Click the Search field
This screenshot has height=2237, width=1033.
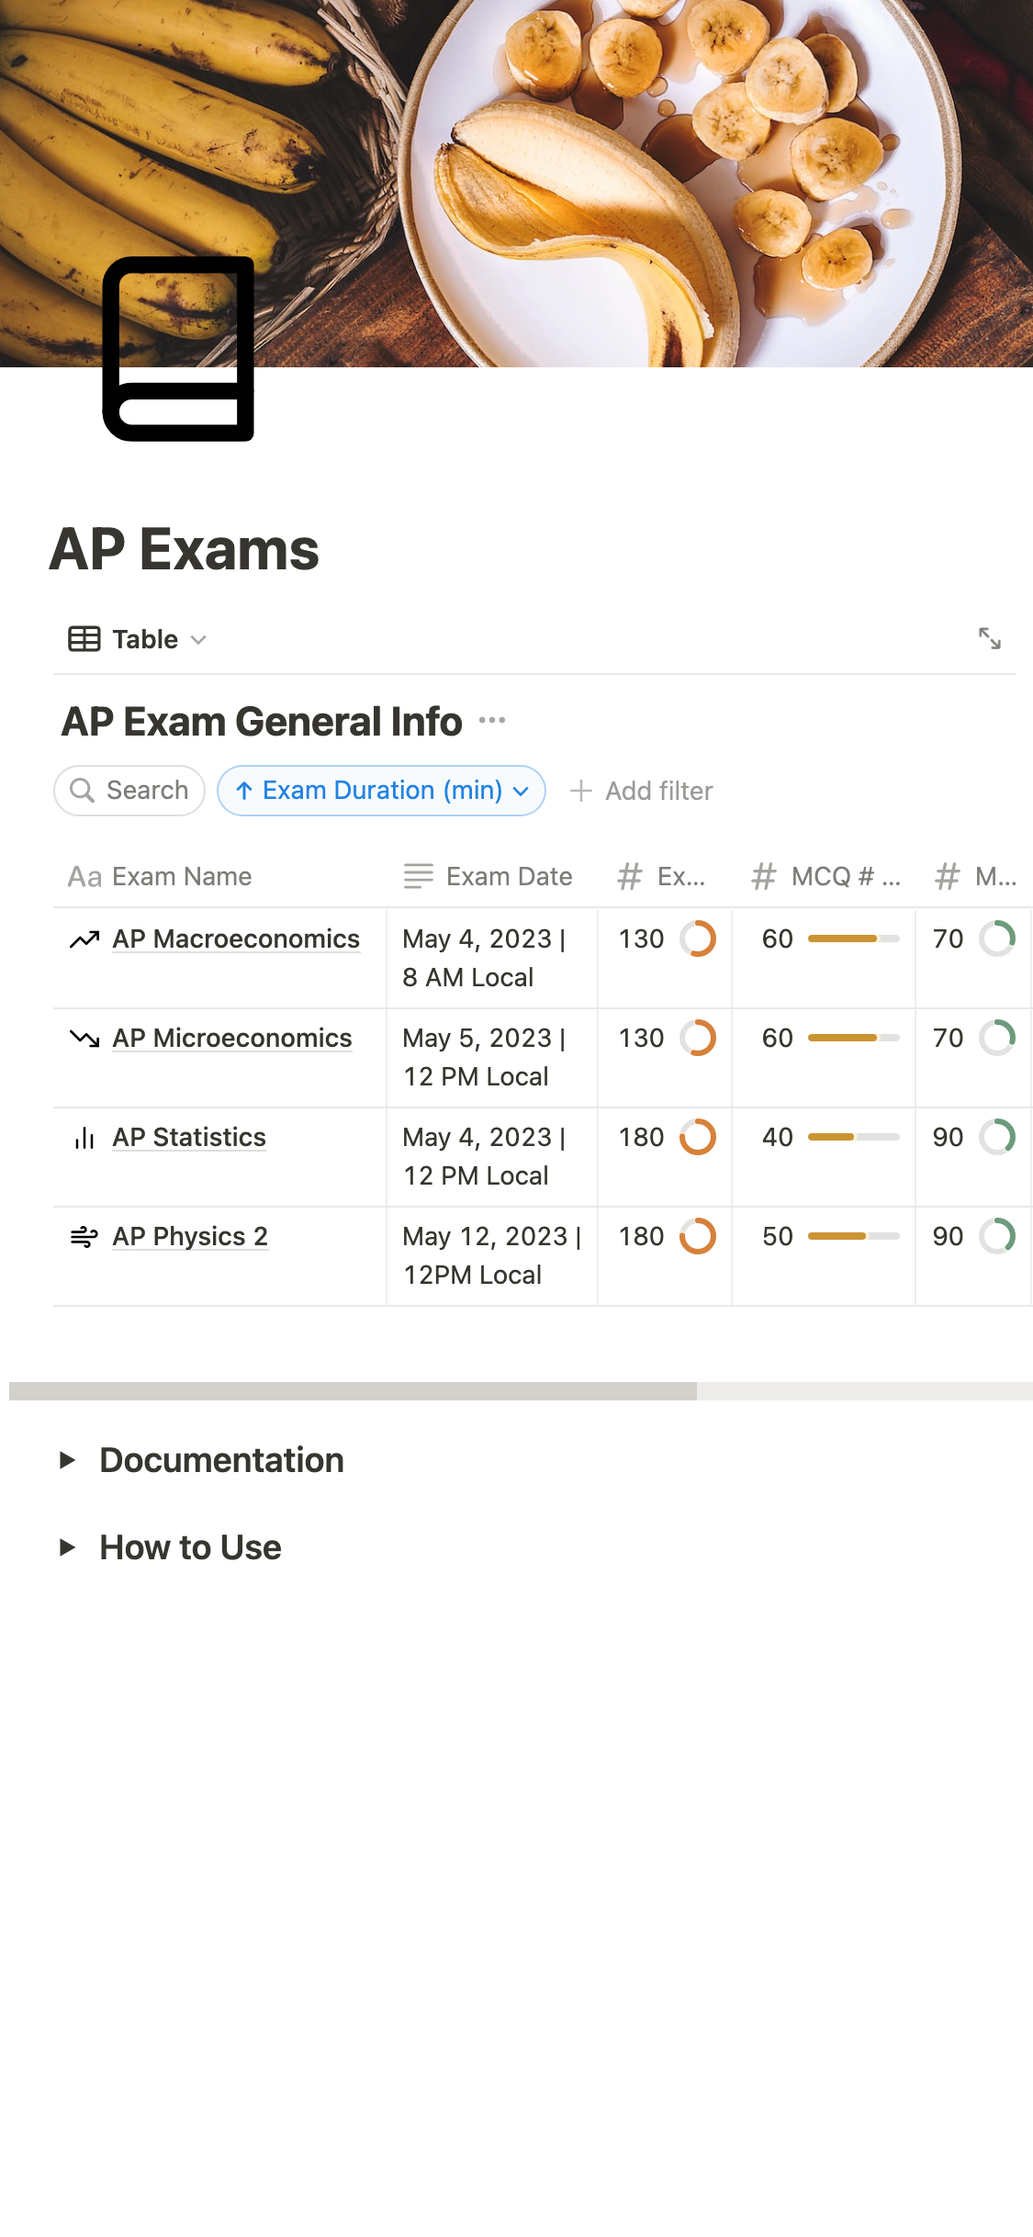(129, 791)
